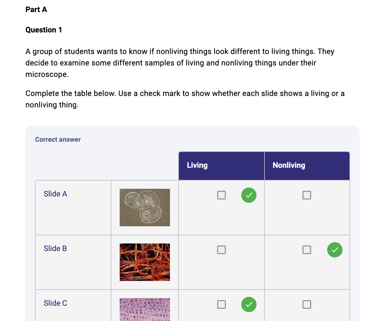
Task: Click the Question 1 heading
Action: pyautogui.click(x=44, y=30)
